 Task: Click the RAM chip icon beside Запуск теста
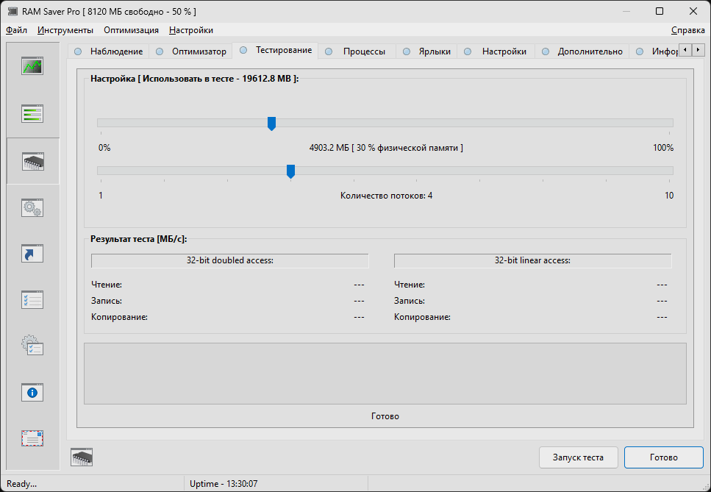[x=82, y=457]
